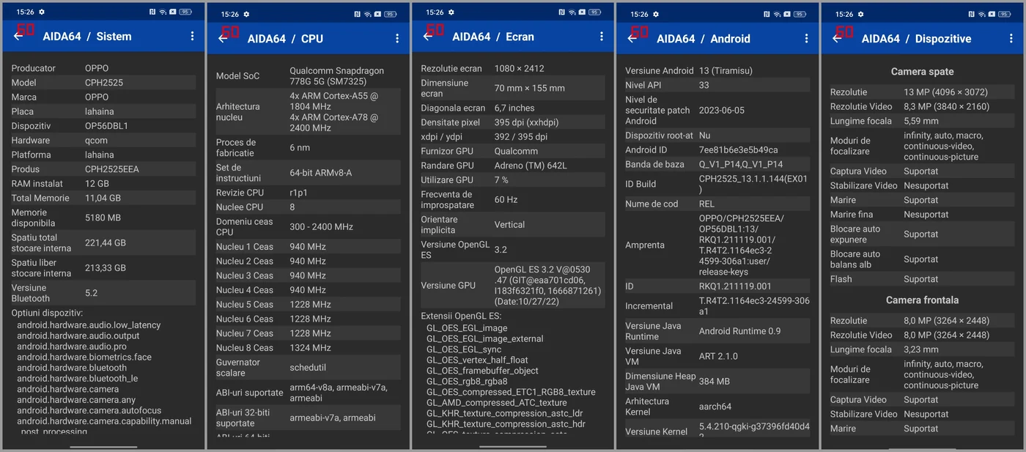
Task: Go back from the AIDA64 Android screen
Action: coord(632,38)
